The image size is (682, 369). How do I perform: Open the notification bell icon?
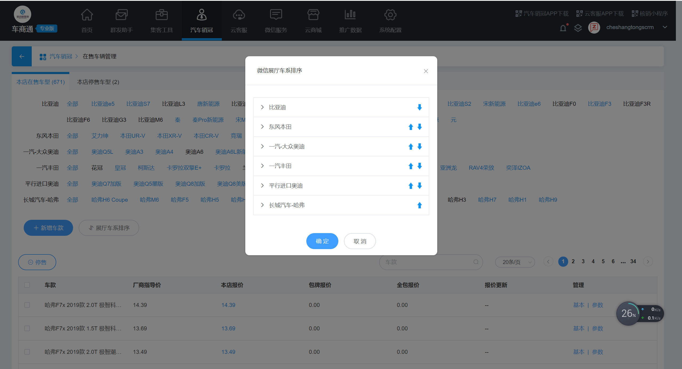tap(563, 28)
